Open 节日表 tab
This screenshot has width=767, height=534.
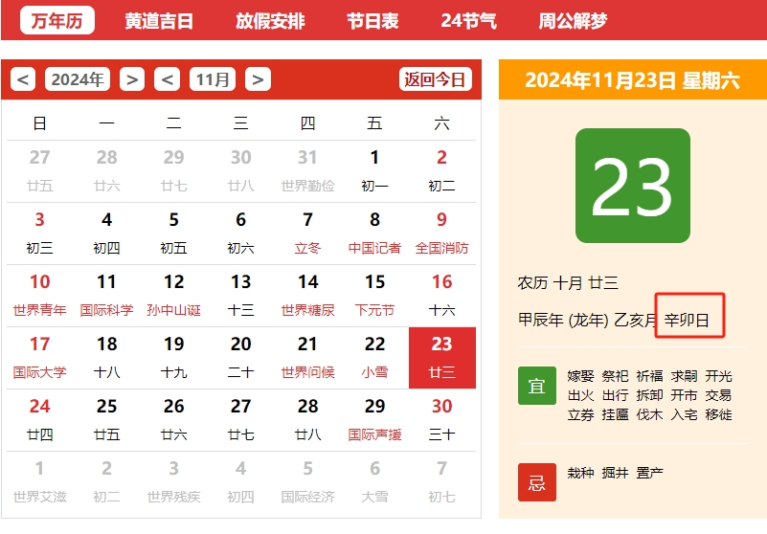pyautogui.click(x=372, y=20)
